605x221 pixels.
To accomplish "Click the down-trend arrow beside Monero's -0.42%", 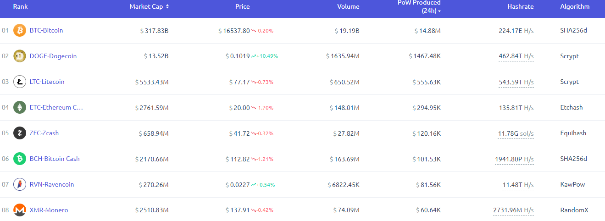I will click(254, 210).
